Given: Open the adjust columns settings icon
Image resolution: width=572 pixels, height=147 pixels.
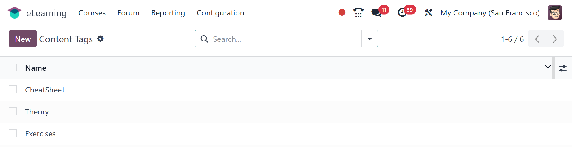Looking at the screenshot, I should click(x=562, y=68).
